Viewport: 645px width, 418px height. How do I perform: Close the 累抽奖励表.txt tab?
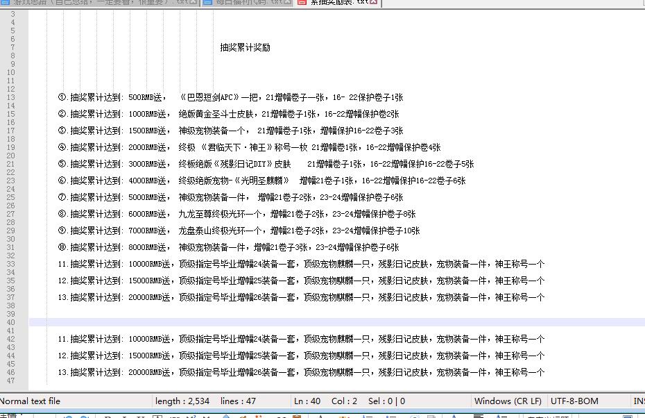[375, 3]
